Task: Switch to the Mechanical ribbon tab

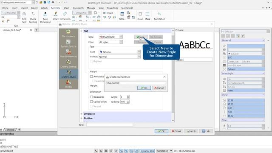Action: pos(127,8)
